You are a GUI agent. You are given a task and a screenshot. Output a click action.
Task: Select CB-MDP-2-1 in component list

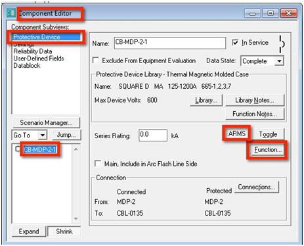(x=40, y=149)
